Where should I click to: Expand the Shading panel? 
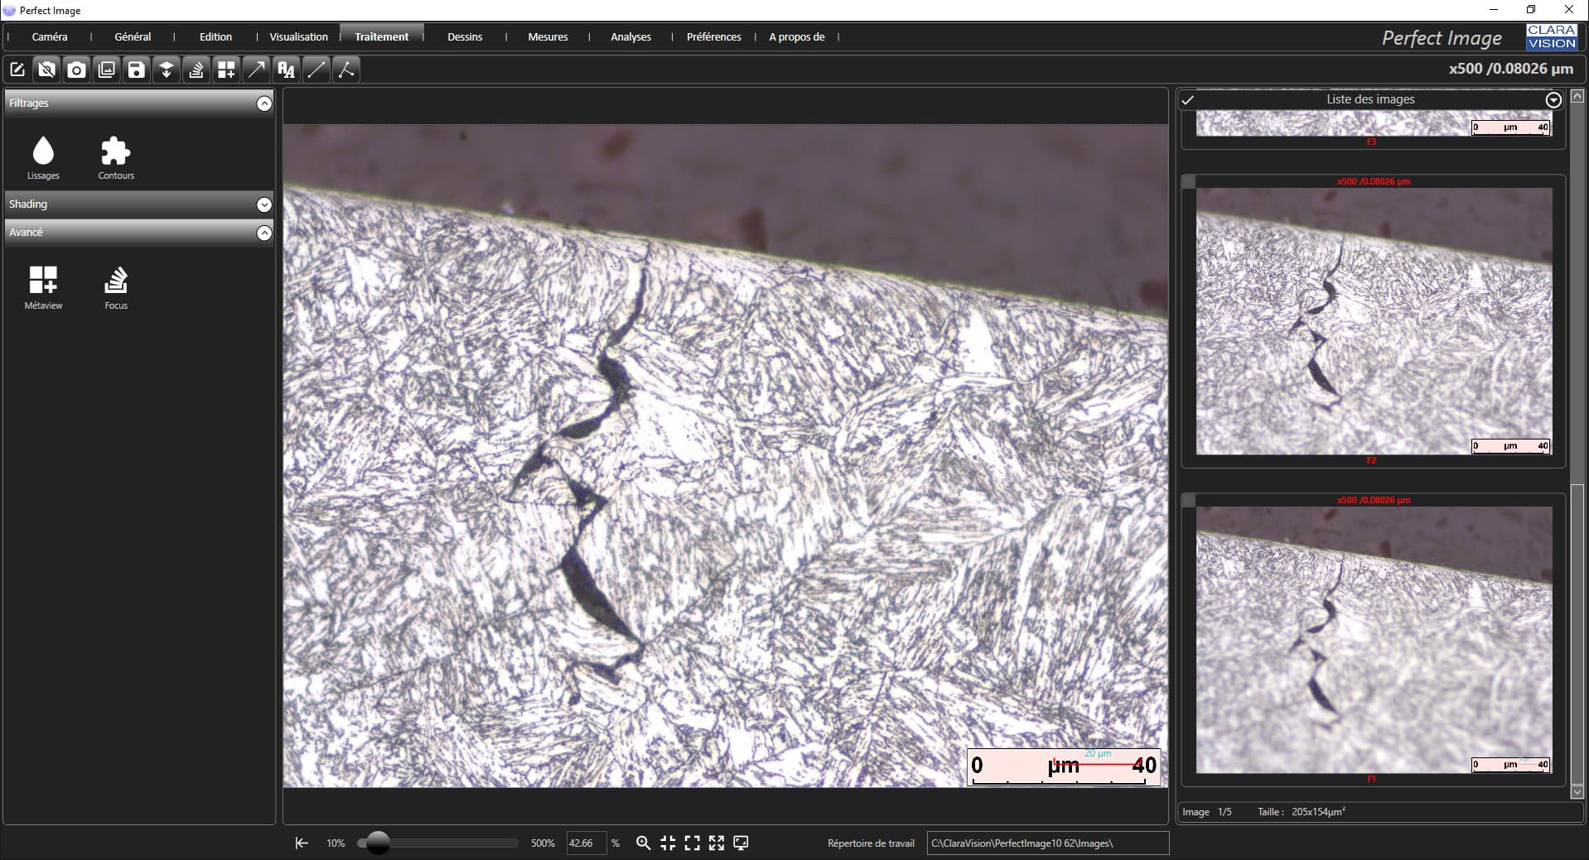tap(263, 204)
